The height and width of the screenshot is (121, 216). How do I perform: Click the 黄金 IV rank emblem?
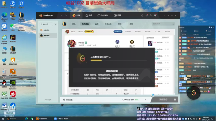coord(132,42)
